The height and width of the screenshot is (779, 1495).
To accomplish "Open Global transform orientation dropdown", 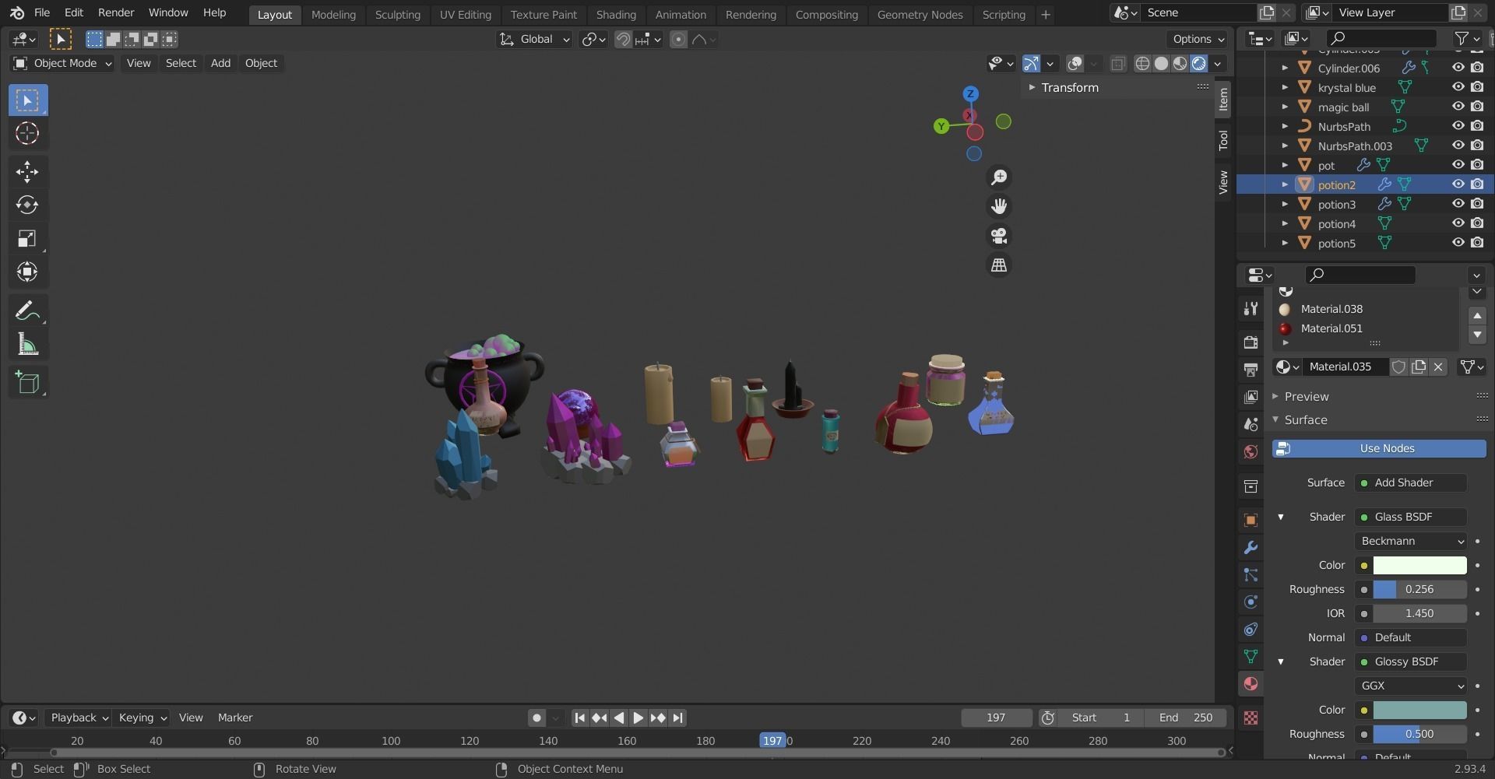I will coord(535,40).
